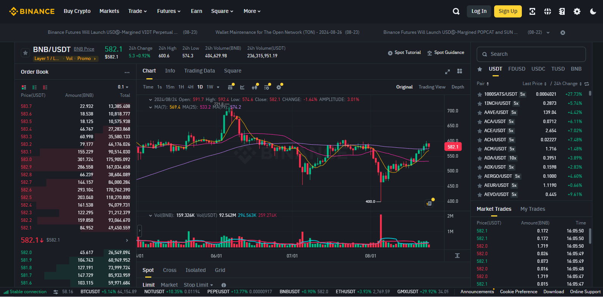Open the language globe icon
603x297 pixels.
tap(548, 11)
